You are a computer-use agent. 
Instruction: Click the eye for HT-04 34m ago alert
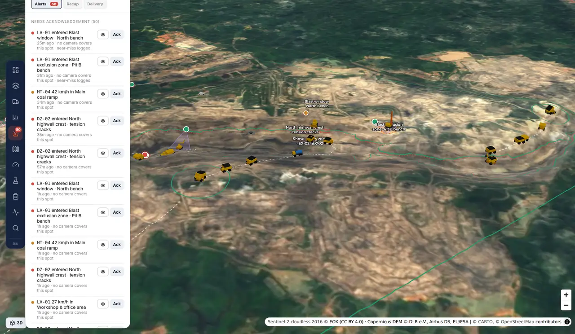(x=103, y=94)
